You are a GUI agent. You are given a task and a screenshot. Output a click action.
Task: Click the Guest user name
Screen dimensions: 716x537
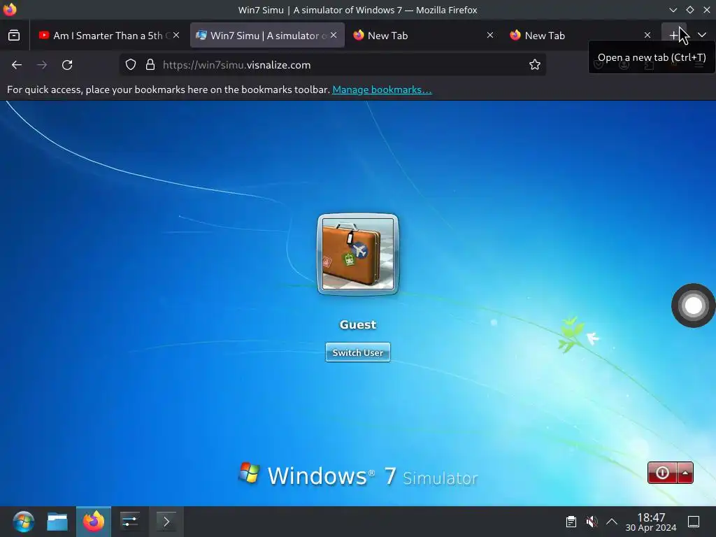358,324
